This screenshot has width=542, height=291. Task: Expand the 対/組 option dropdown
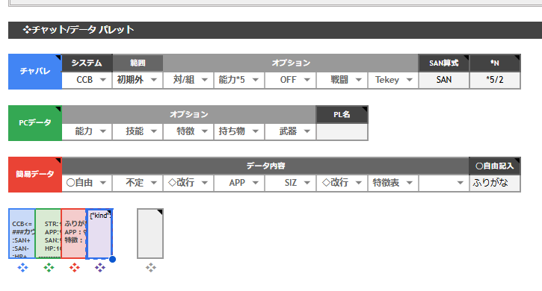point(205,80)
